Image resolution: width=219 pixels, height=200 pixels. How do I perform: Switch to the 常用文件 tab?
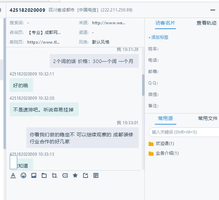(208, 118)
